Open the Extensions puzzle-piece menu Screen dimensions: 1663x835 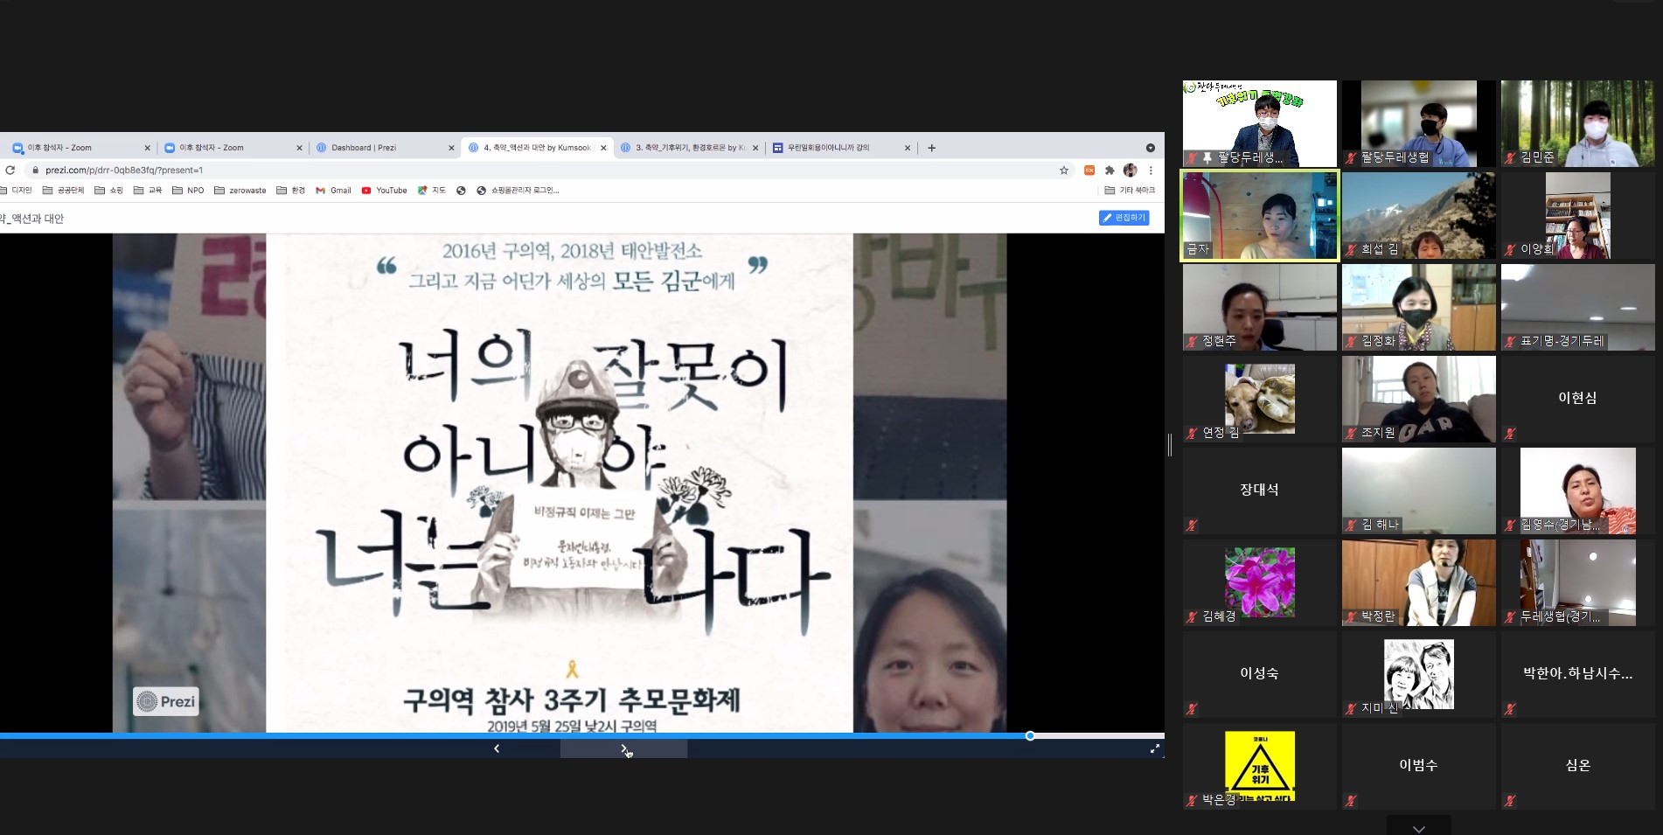pos(1110,170)
